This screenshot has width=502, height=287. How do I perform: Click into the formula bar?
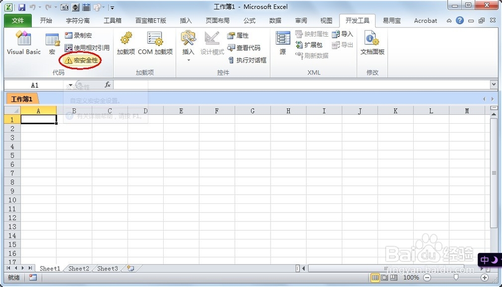(302, 85)
